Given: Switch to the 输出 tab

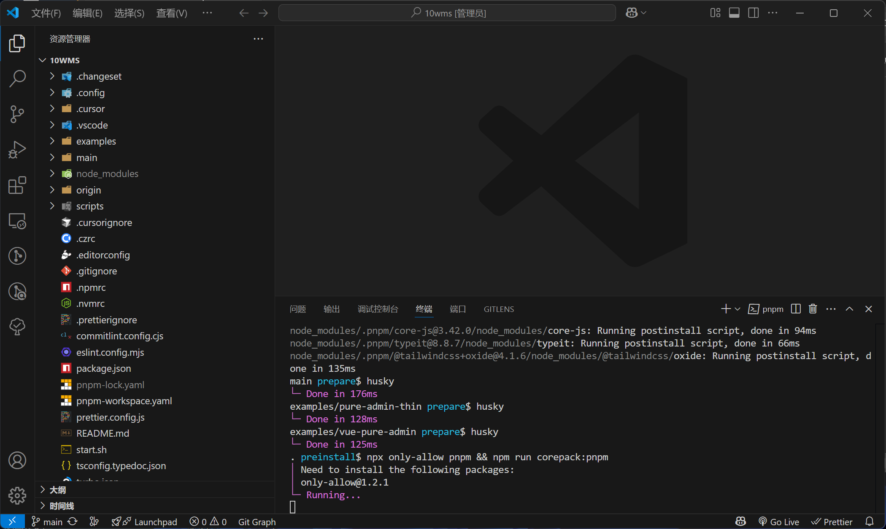Looking at the screenshot, I should point(332,309).
